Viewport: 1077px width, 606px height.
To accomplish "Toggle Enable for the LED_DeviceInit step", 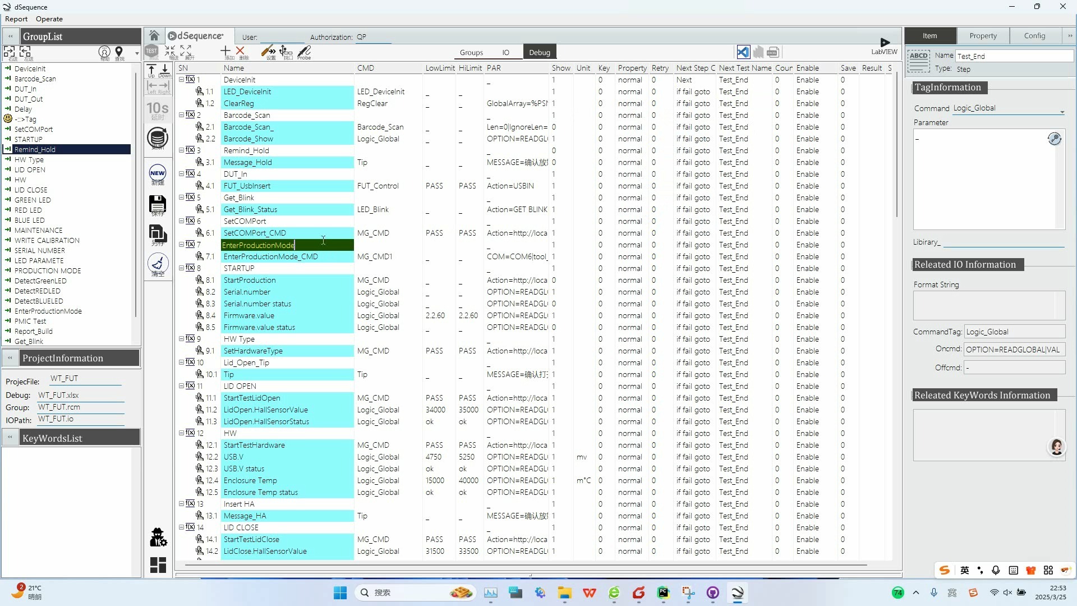I will click(808, 91).
